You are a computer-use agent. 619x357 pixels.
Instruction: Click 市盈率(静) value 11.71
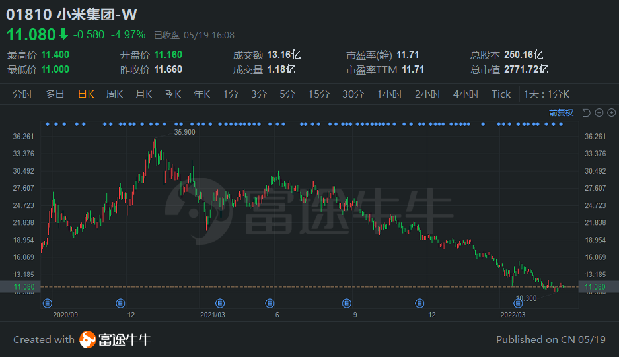click(408, 55)
